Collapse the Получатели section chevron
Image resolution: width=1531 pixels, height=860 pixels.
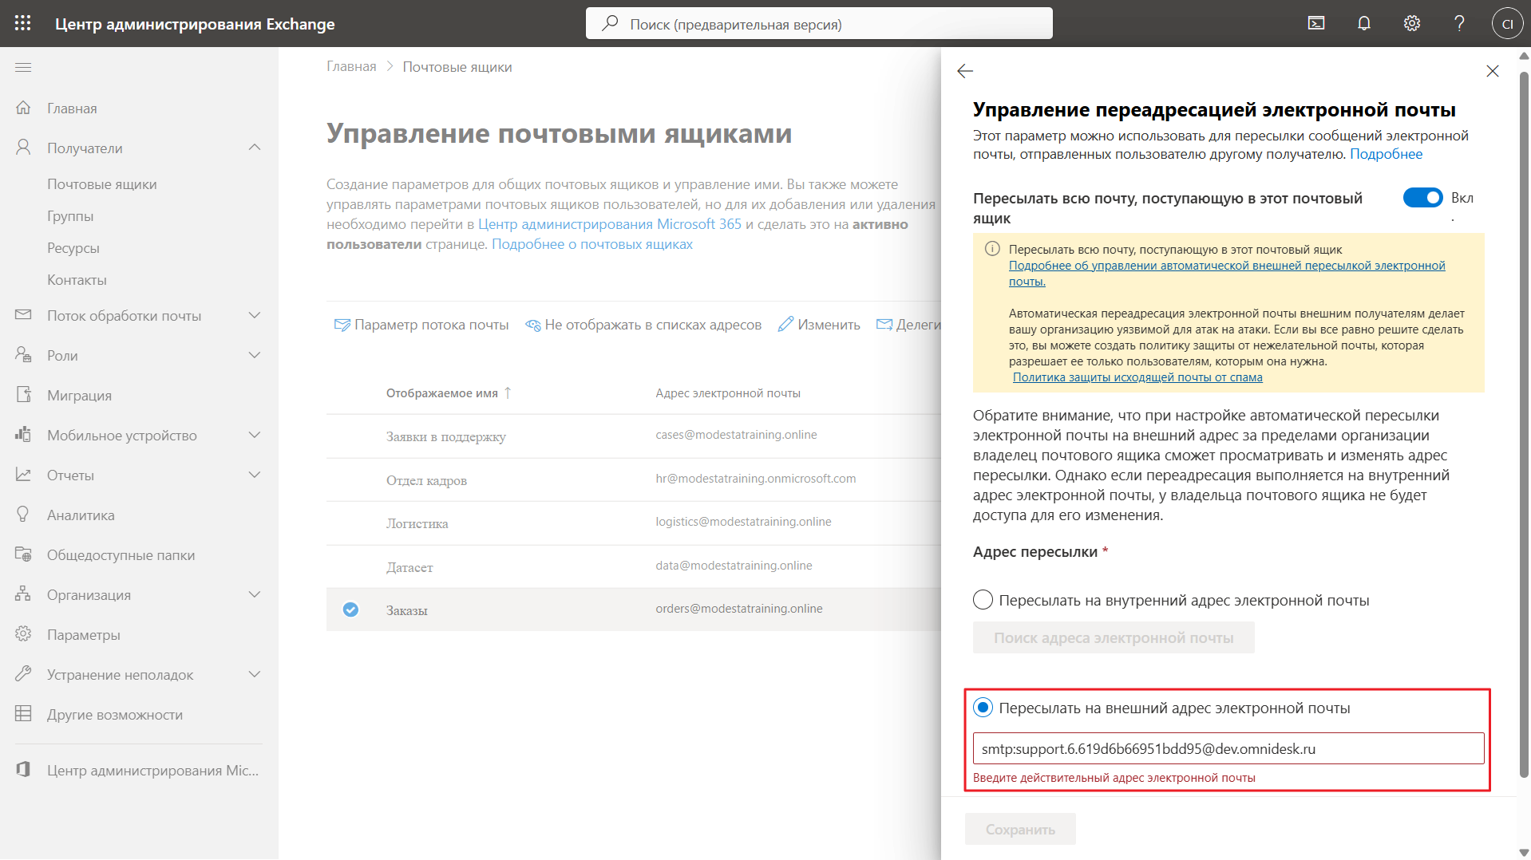click(x=255, y=148)
